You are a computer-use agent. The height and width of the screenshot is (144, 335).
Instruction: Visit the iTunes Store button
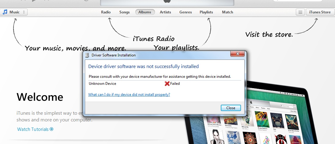320,12
